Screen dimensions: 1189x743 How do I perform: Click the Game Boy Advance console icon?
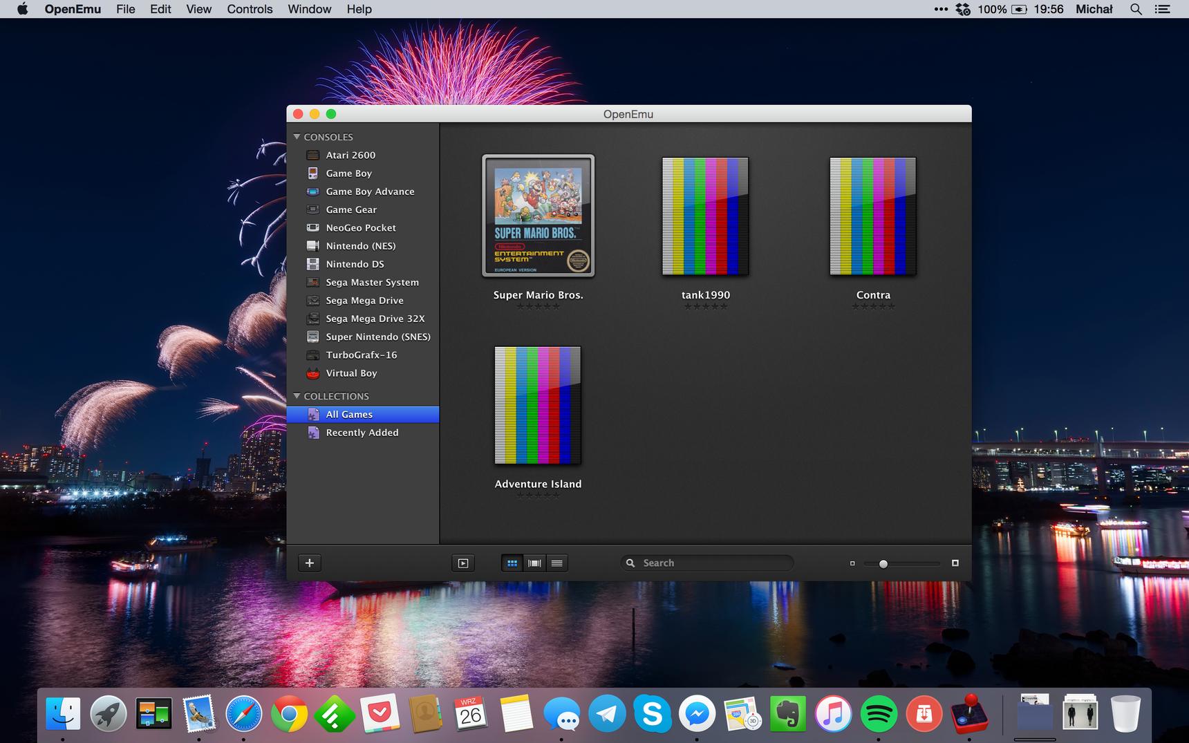pyautogui.click(x=313, y=191)
